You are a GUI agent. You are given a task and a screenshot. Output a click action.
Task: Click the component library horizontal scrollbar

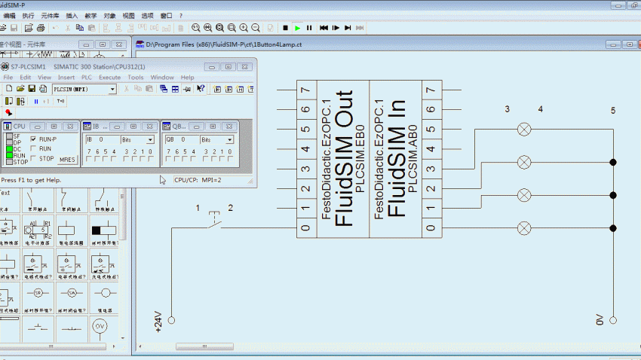click(51, 346)
